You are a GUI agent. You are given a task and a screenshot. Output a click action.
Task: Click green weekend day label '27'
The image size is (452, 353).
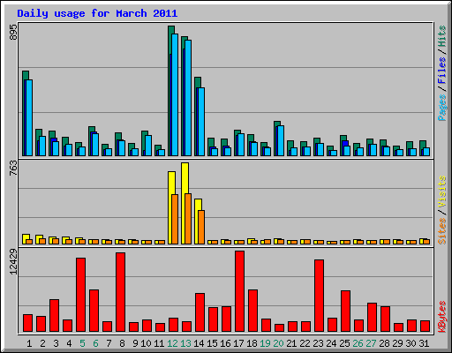tap(372, 343)
